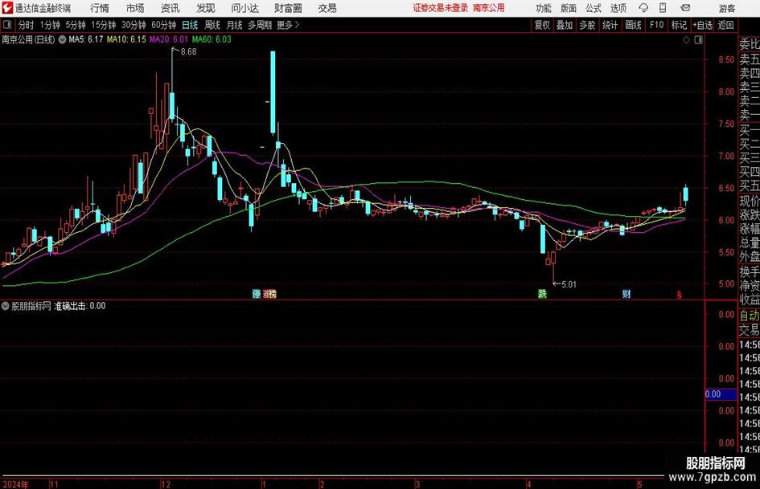Toggle the left panel icon before 分时

(6, 25)
